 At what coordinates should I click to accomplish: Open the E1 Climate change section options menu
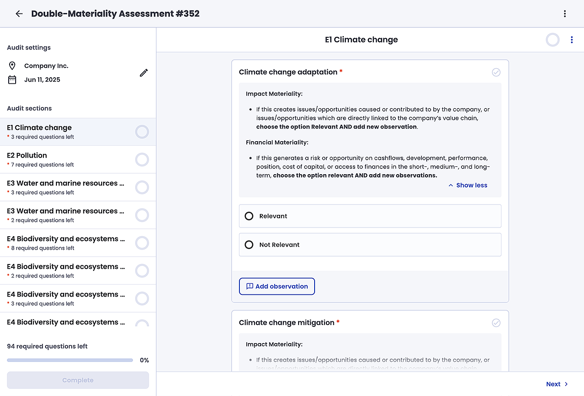(572, 40)
